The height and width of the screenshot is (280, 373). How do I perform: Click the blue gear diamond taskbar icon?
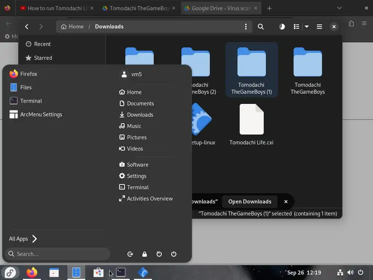[x=143, y=273]
